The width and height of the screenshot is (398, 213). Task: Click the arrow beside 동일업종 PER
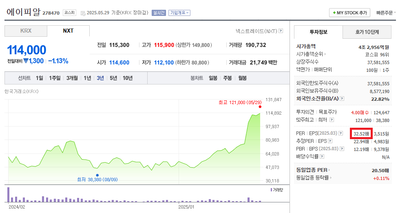[329, 170]
